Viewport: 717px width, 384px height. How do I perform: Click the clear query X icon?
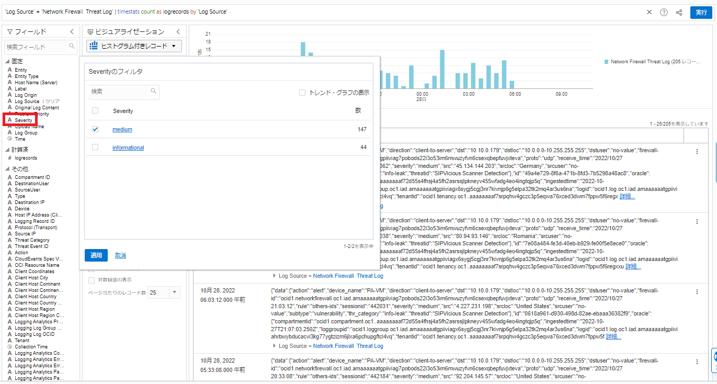pyautogui.click(x=650, y=13)
